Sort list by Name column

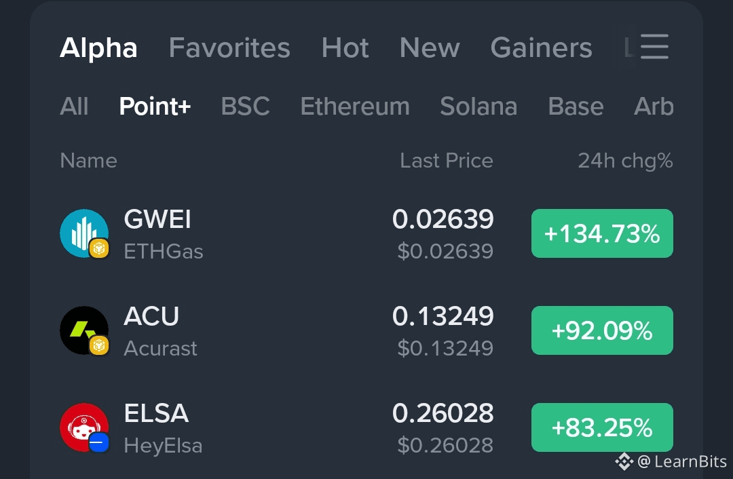click(x=88, y=161)
